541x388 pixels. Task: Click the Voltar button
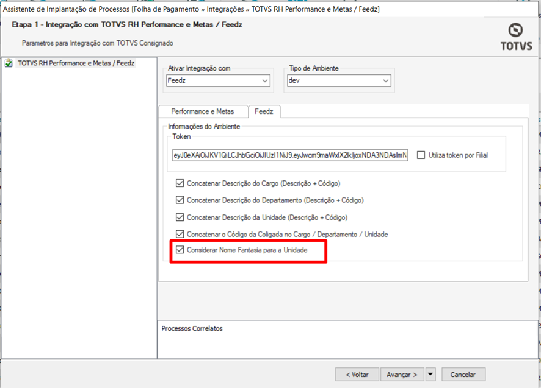pos(357,374)
